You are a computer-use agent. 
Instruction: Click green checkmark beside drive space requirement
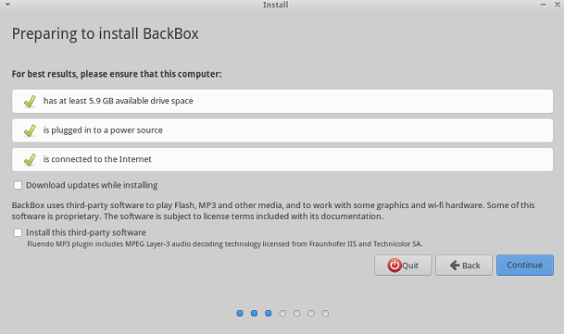30,102
